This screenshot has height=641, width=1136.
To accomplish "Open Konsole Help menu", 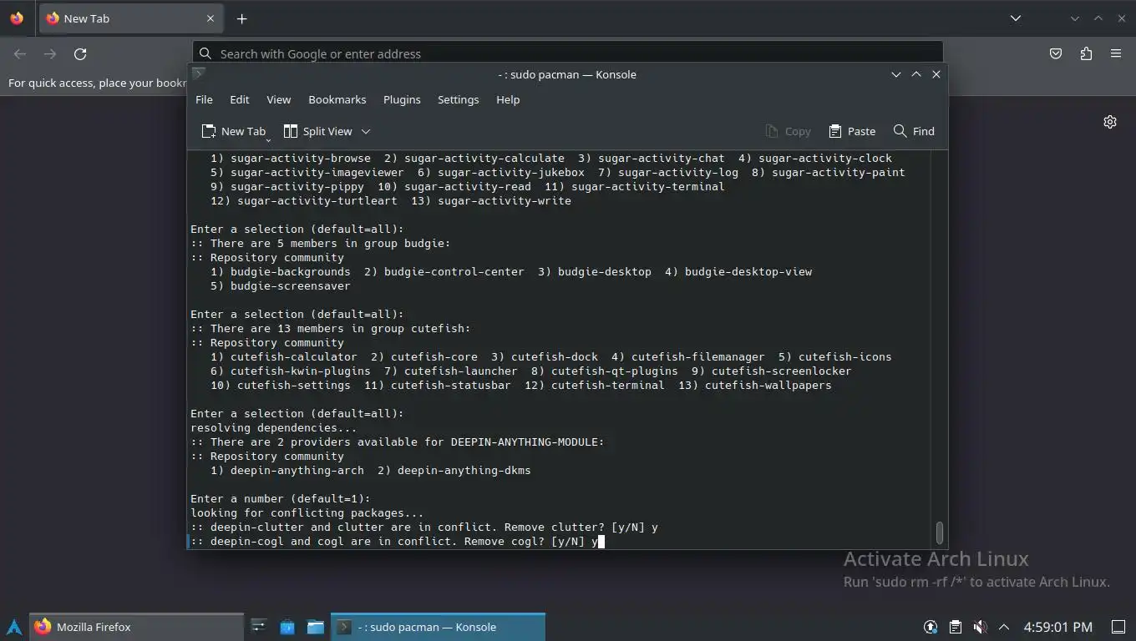I will pos(508,99).
